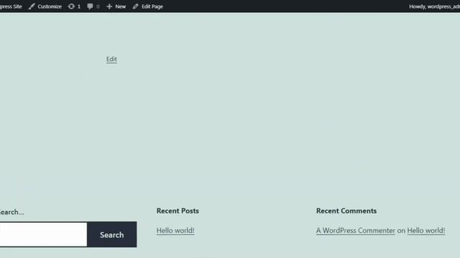The image size is (460, 258).
Task: Click the comments bubble icon
Action: (x=90, y=6)
